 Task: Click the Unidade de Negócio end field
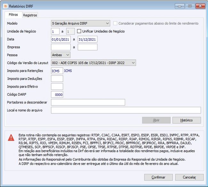[70, 31]
